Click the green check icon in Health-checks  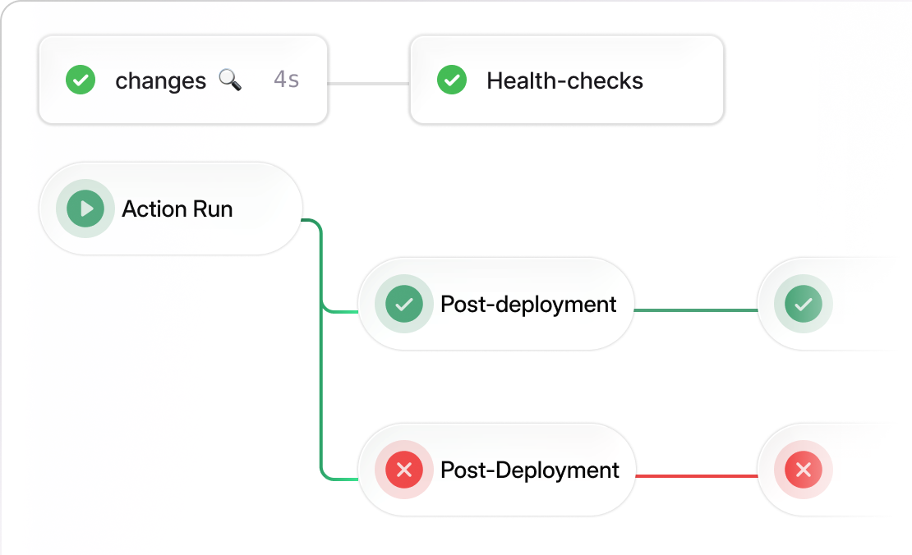pyautogui.click(x=451, y=80)
